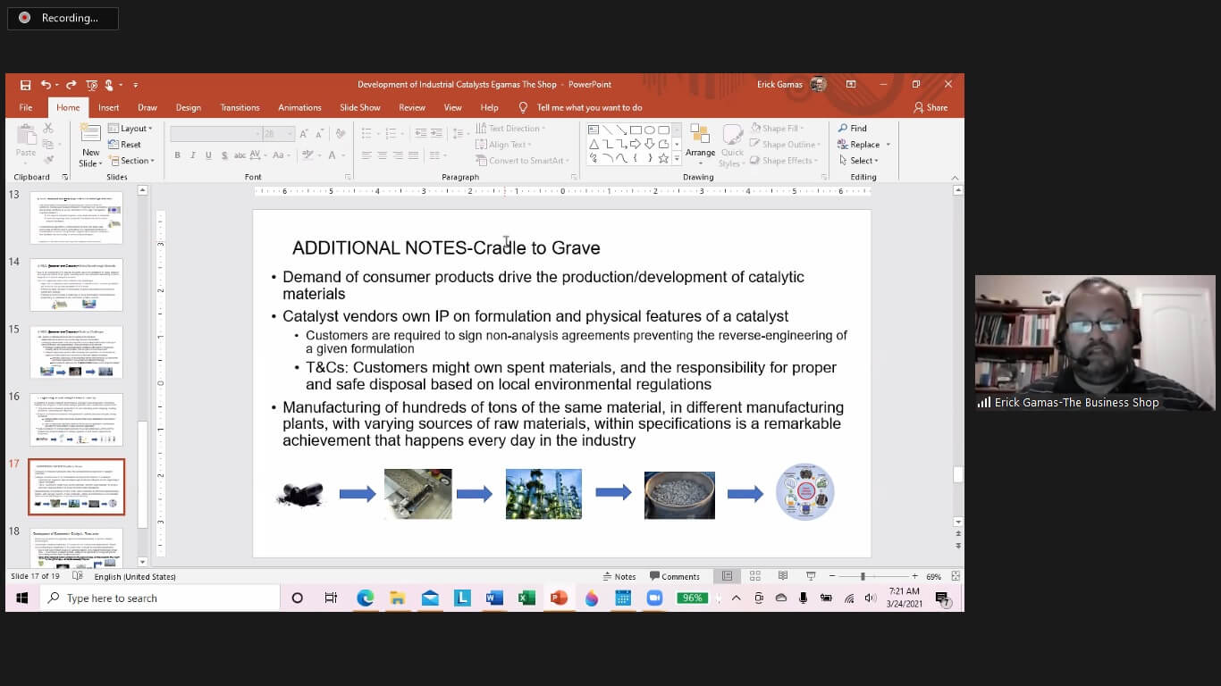The image size is (1221, 686).
Task: Click the Redo arrow icon
Action: click(x=71, y=85)
